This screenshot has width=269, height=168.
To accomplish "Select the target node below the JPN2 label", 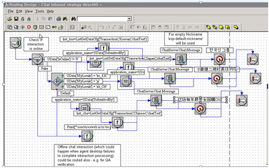I will [217, 79].
